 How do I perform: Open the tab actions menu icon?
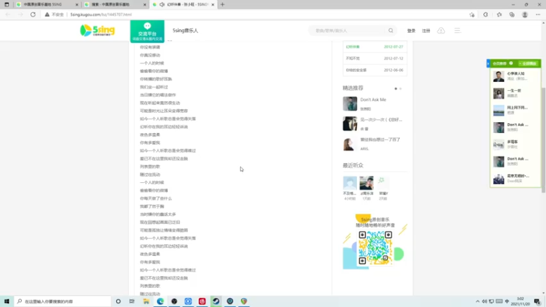(x=7, y=5)
